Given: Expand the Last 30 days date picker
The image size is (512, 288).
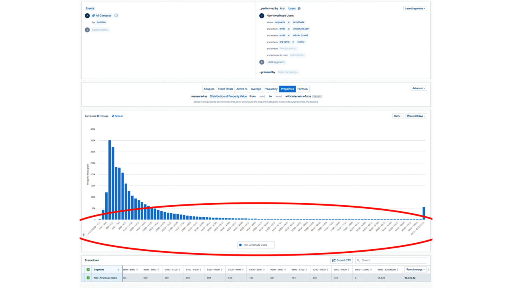Looking at the screenshot, I should [416, 116].
